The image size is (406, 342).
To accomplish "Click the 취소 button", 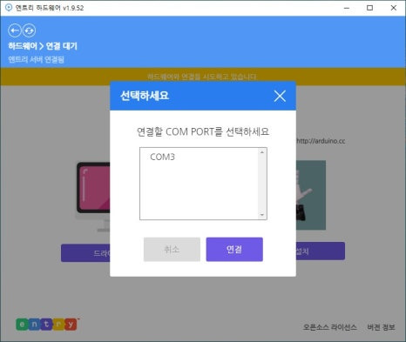I will [x=172, y=250].
